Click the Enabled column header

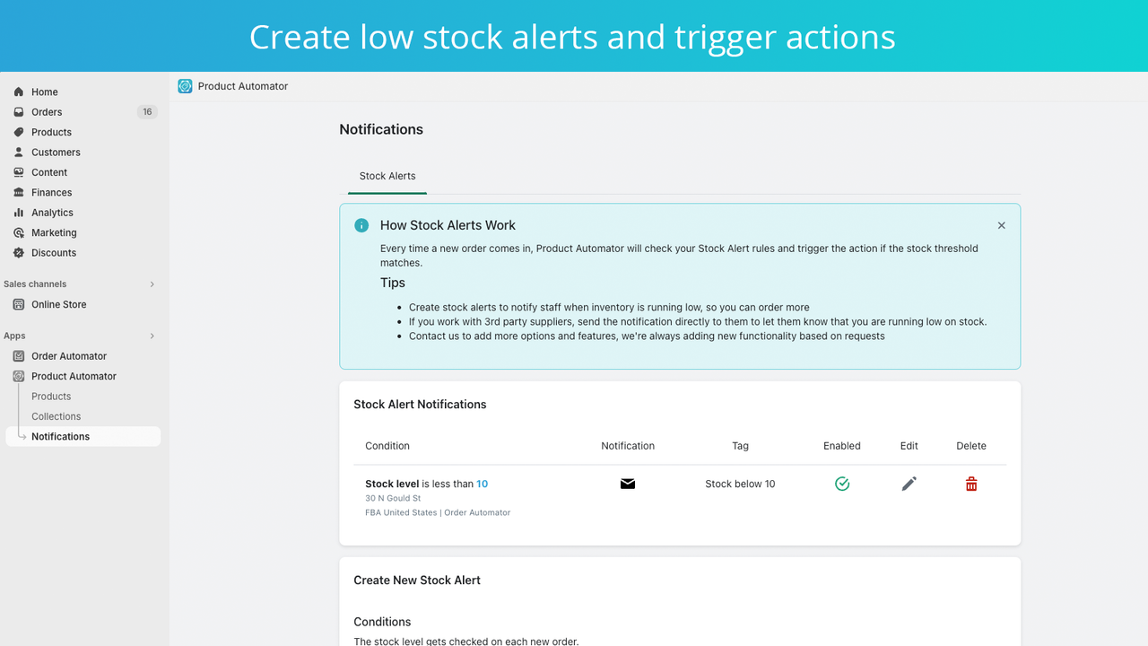pyautogui.click(x=842, y=446)
